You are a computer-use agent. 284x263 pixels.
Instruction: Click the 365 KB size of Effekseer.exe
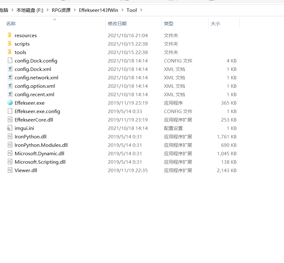click(x=229, y=103)
